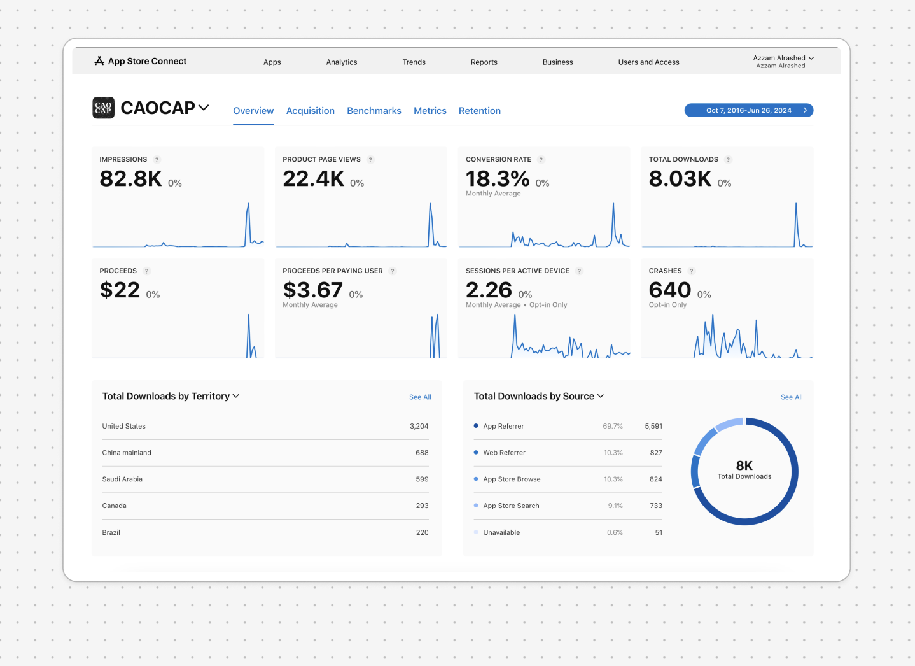This screenshot has height=666, width=915.
Task: Click See All for downloads by territory
Action: point(420,397)
